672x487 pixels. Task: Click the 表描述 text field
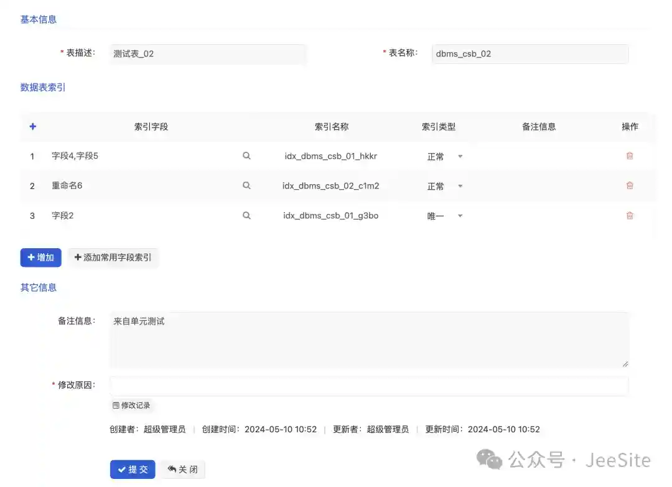click(208, 54)
